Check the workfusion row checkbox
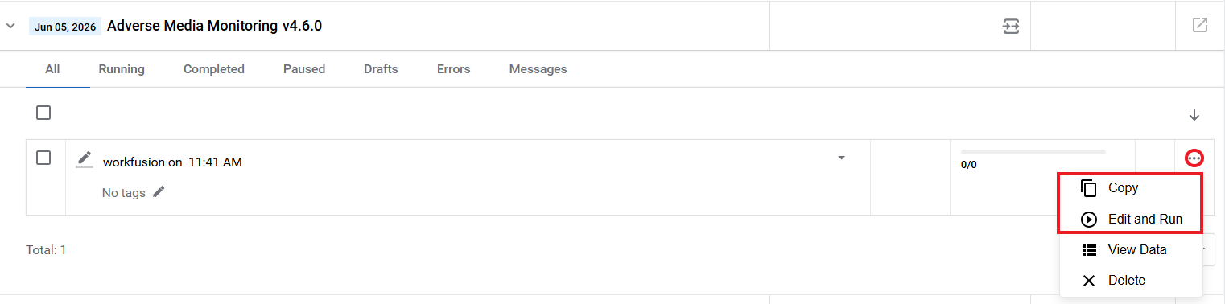The height and width of the screenshot is (304, 1225). (x=43, y=158)
